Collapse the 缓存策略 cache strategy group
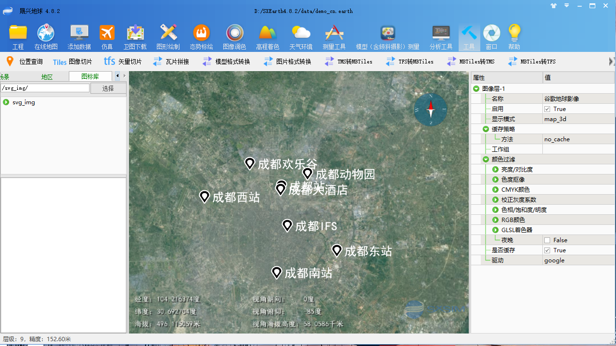Screen dimensions: 616x346 tap(486, 129)
